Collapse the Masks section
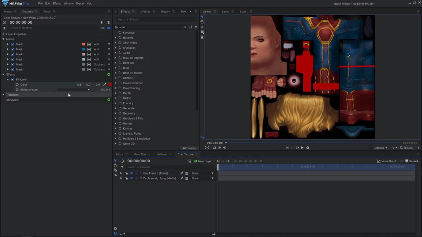The height and width of the screenshot is (237, 422). click(x=3, y=39)
